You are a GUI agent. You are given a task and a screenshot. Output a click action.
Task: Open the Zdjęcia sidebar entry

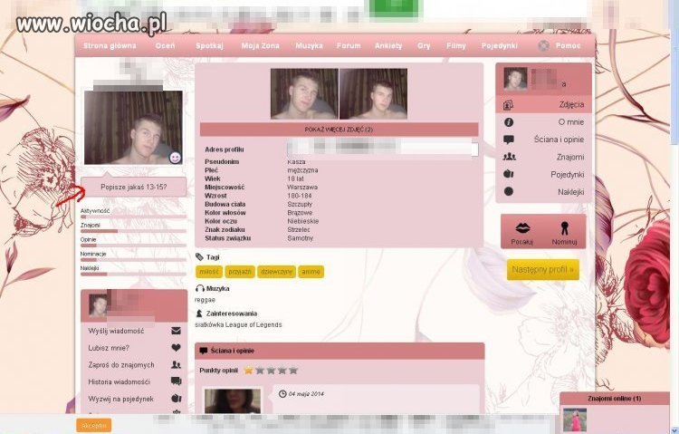coord(543,104)
